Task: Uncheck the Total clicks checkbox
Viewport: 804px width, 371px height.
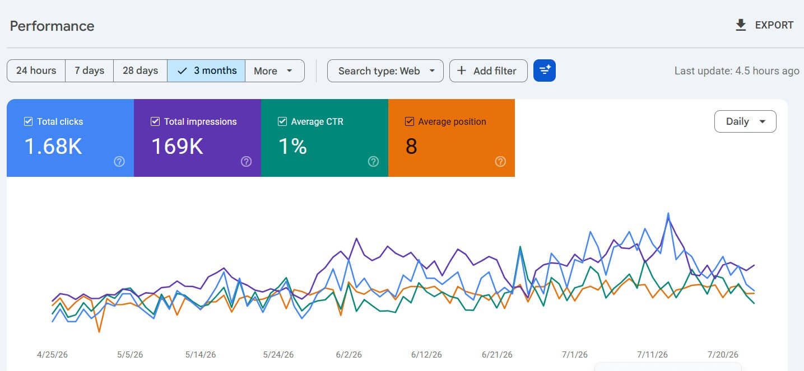Action: (29, 121)
